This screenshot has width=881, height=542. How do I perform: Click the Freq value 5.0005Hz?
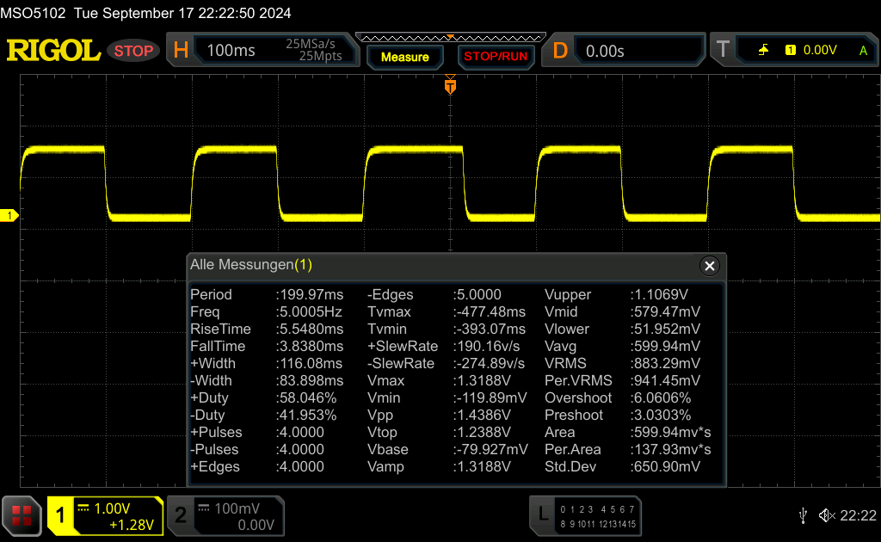coord(309,311)
